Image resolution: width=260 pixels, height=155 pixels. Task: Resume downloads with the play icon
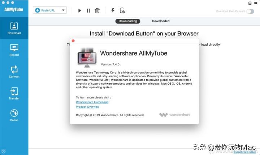(x=79, y=10)
